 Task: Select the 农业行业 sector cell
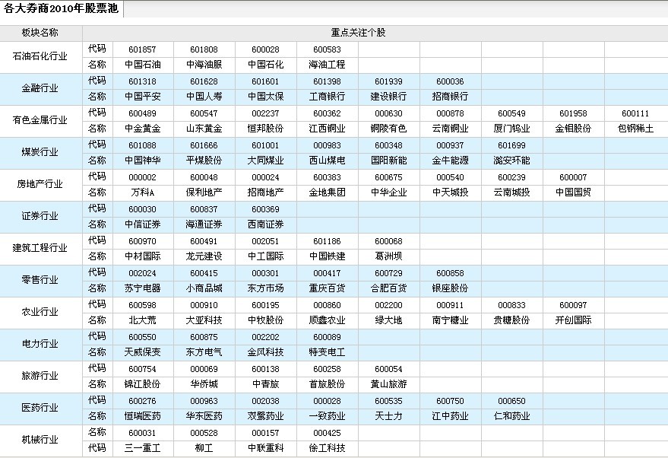coord(40,312)
